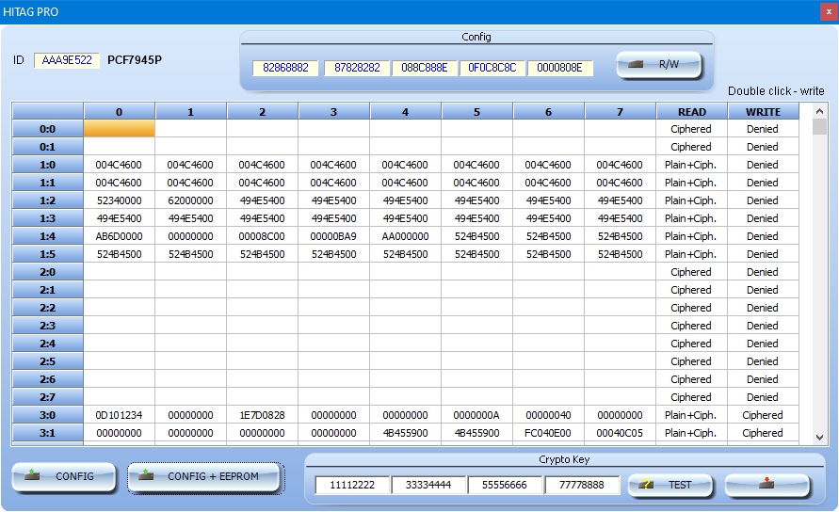Click WRITE cell Denied in row 2:7

click(x=763, y=397)
